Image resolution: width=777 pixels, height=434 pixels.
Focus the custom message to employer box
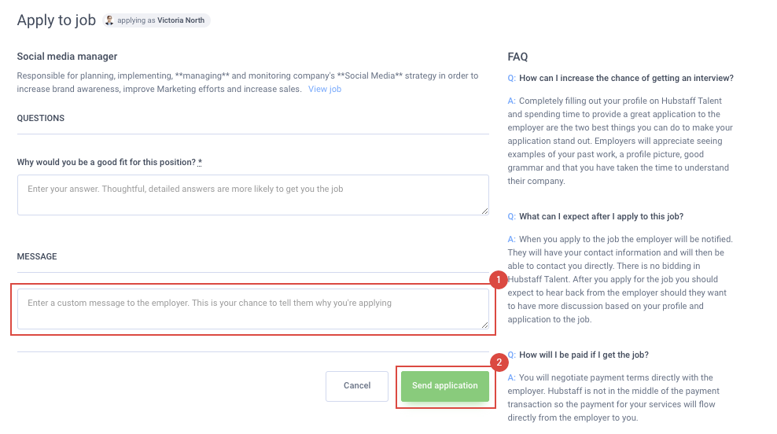(252, 309)
